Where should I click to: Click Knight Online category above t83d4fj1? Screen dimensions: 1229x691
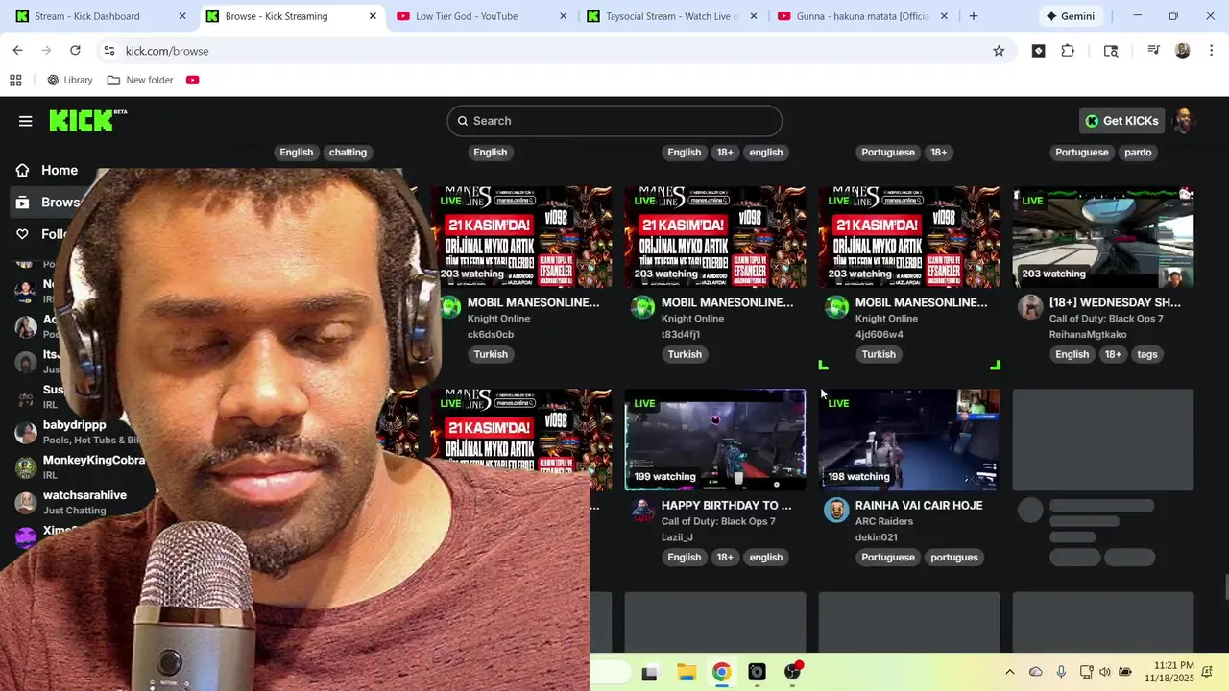pos(692,319)
